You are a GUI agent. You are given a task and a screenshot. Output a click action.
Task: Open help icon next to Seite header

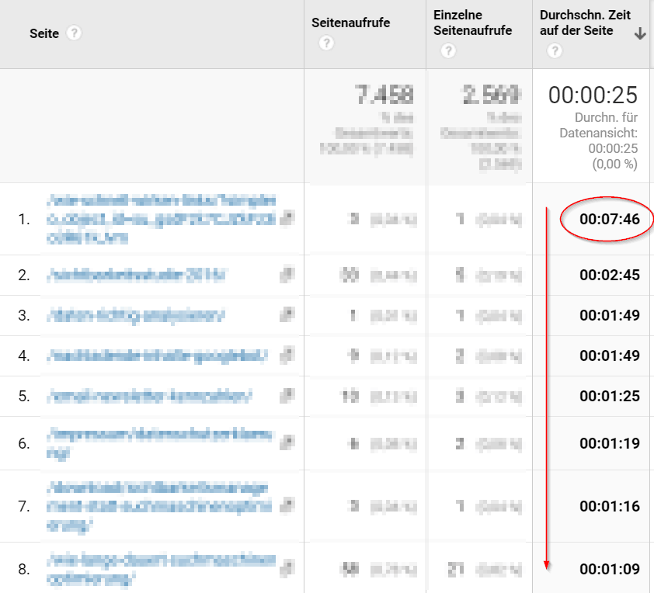[74, 33]
